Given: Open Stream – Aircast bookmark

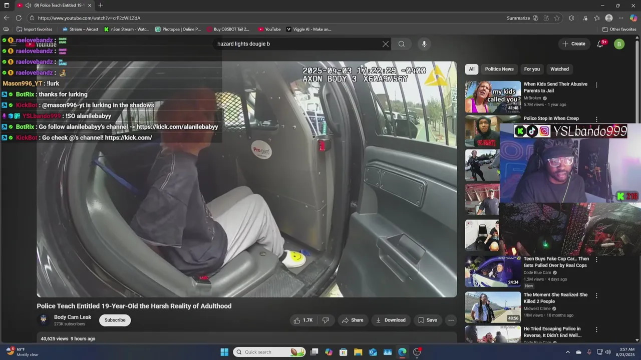Looking at the screenshot, I should 80,29.
